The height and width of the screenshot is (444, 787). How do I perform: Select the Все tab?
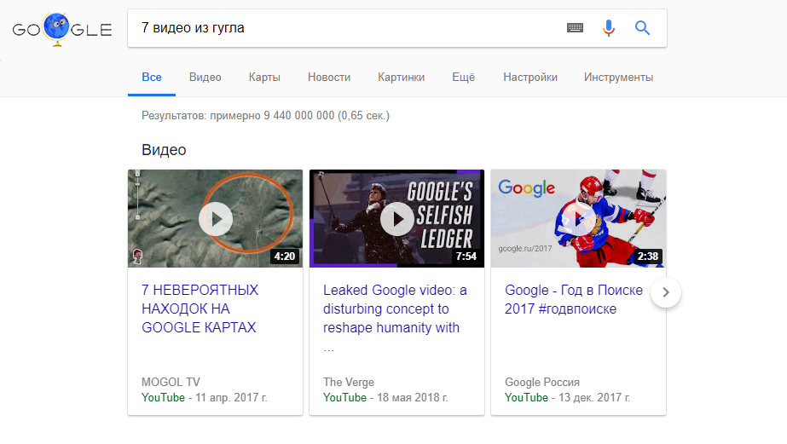[x=152, y=78]
